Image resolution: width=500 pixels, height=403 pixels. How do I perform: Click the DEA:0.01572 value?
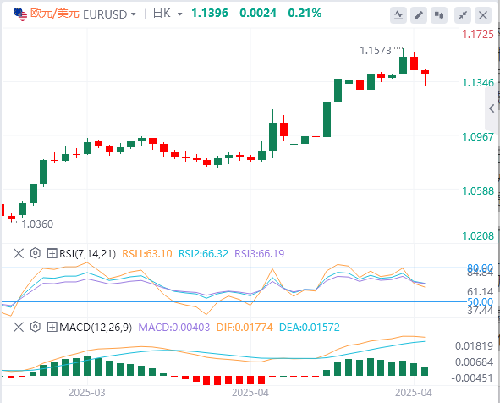click(x=310, y=328)
